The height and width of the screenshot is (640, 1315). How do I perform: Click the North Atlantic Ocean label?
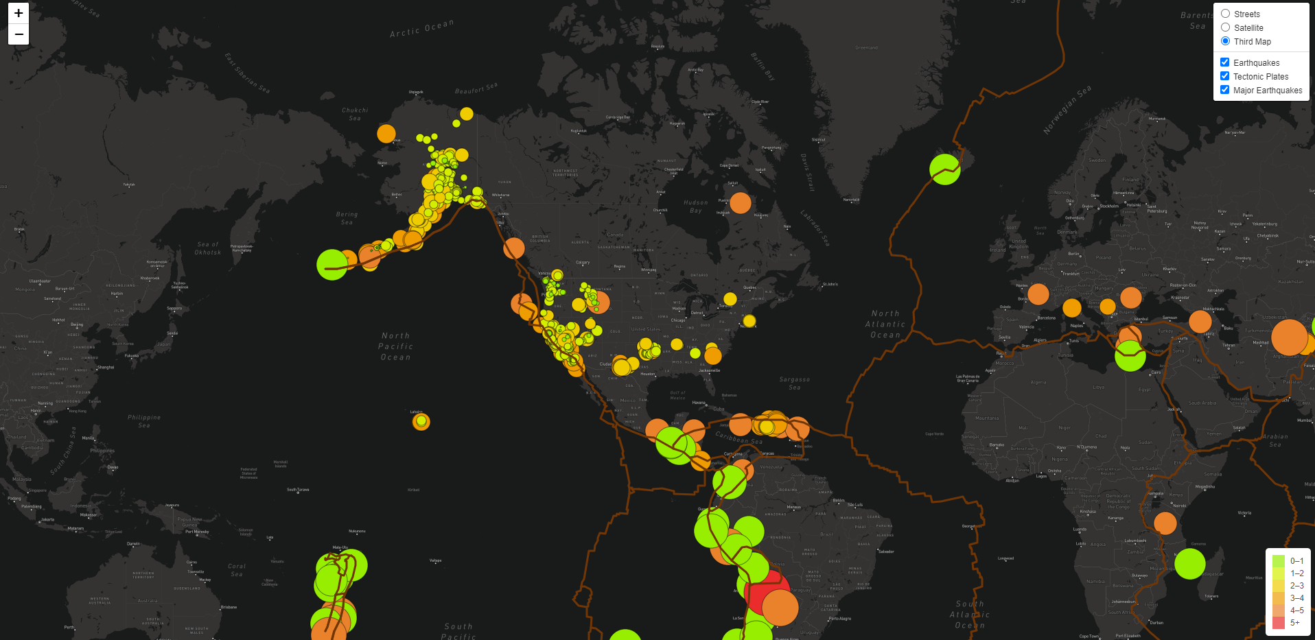click(x=885, y=324)
